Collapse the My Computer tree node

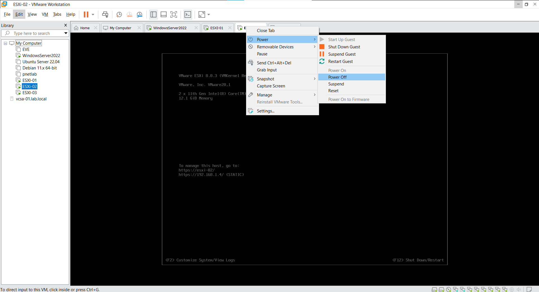pyautogui.click(x=5, y=43)
